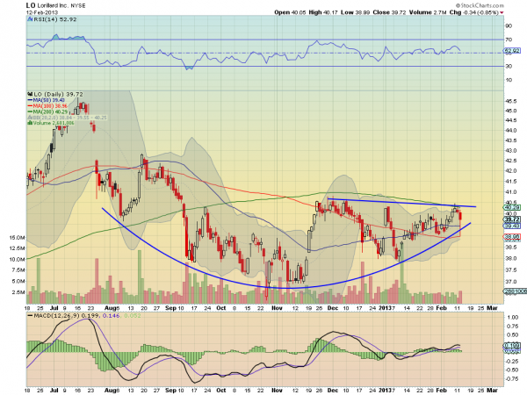Click the 2681006 volume tag on right axis
Viewport: 527px width, 395px height.
515,291
